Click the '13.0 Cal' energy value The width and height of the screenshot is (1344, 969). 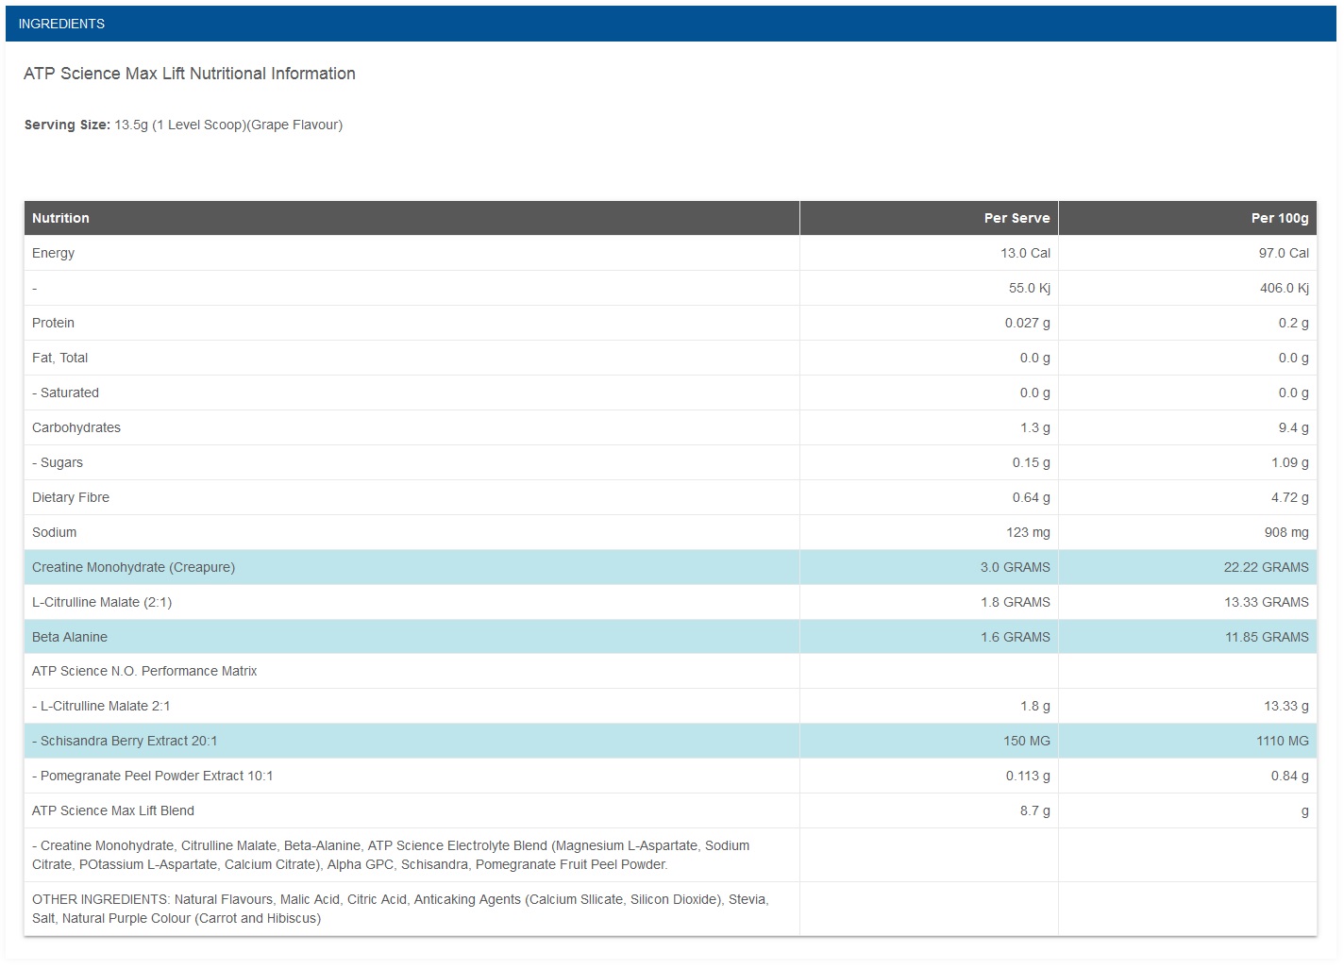point(1025,253)
